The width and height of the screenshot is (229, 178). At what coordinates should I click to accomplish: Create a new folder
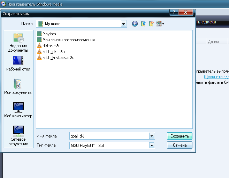coord(151,24)
